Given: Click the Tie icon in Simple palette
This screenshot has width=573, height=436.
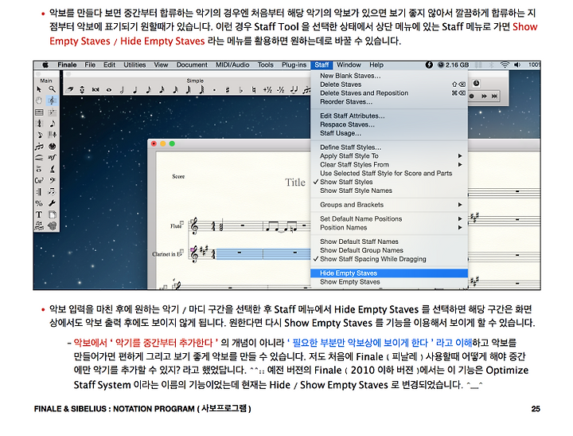Looking at the screenshot, I should [x=294, y=90].
